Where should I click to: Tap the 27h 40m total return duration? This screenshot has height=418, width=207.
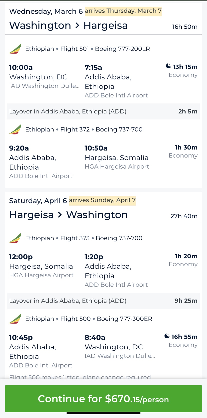click(184, 216)
